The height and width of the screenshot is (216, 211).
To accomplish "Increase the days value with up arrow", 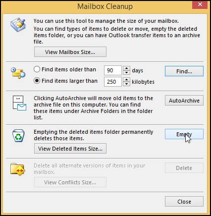I will 126,68.
